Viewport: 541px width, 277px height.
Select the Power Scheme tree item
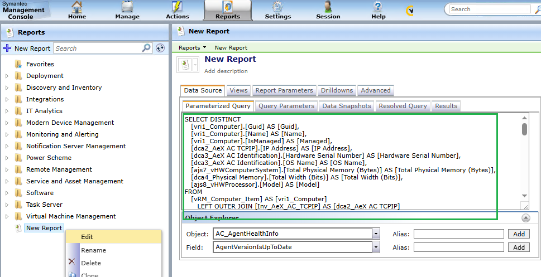(49, 158)
